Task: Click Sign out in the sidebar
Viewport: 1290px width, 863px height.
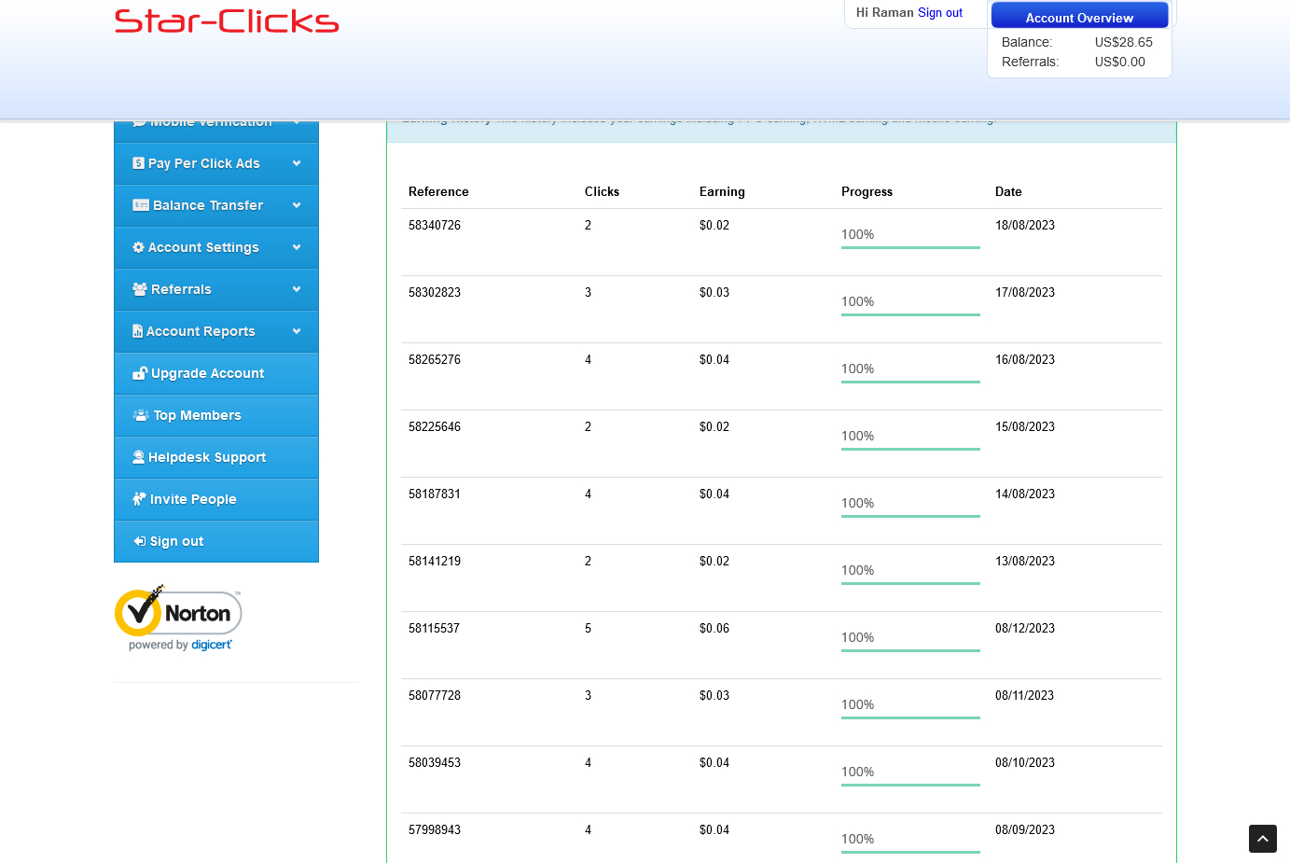Action: tap(216, 541)
